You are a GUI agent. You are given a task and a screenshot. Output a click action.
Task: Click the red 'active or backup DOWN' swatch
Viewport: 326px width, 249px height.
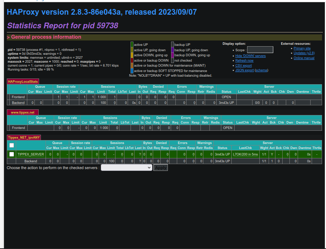(132, 60)
